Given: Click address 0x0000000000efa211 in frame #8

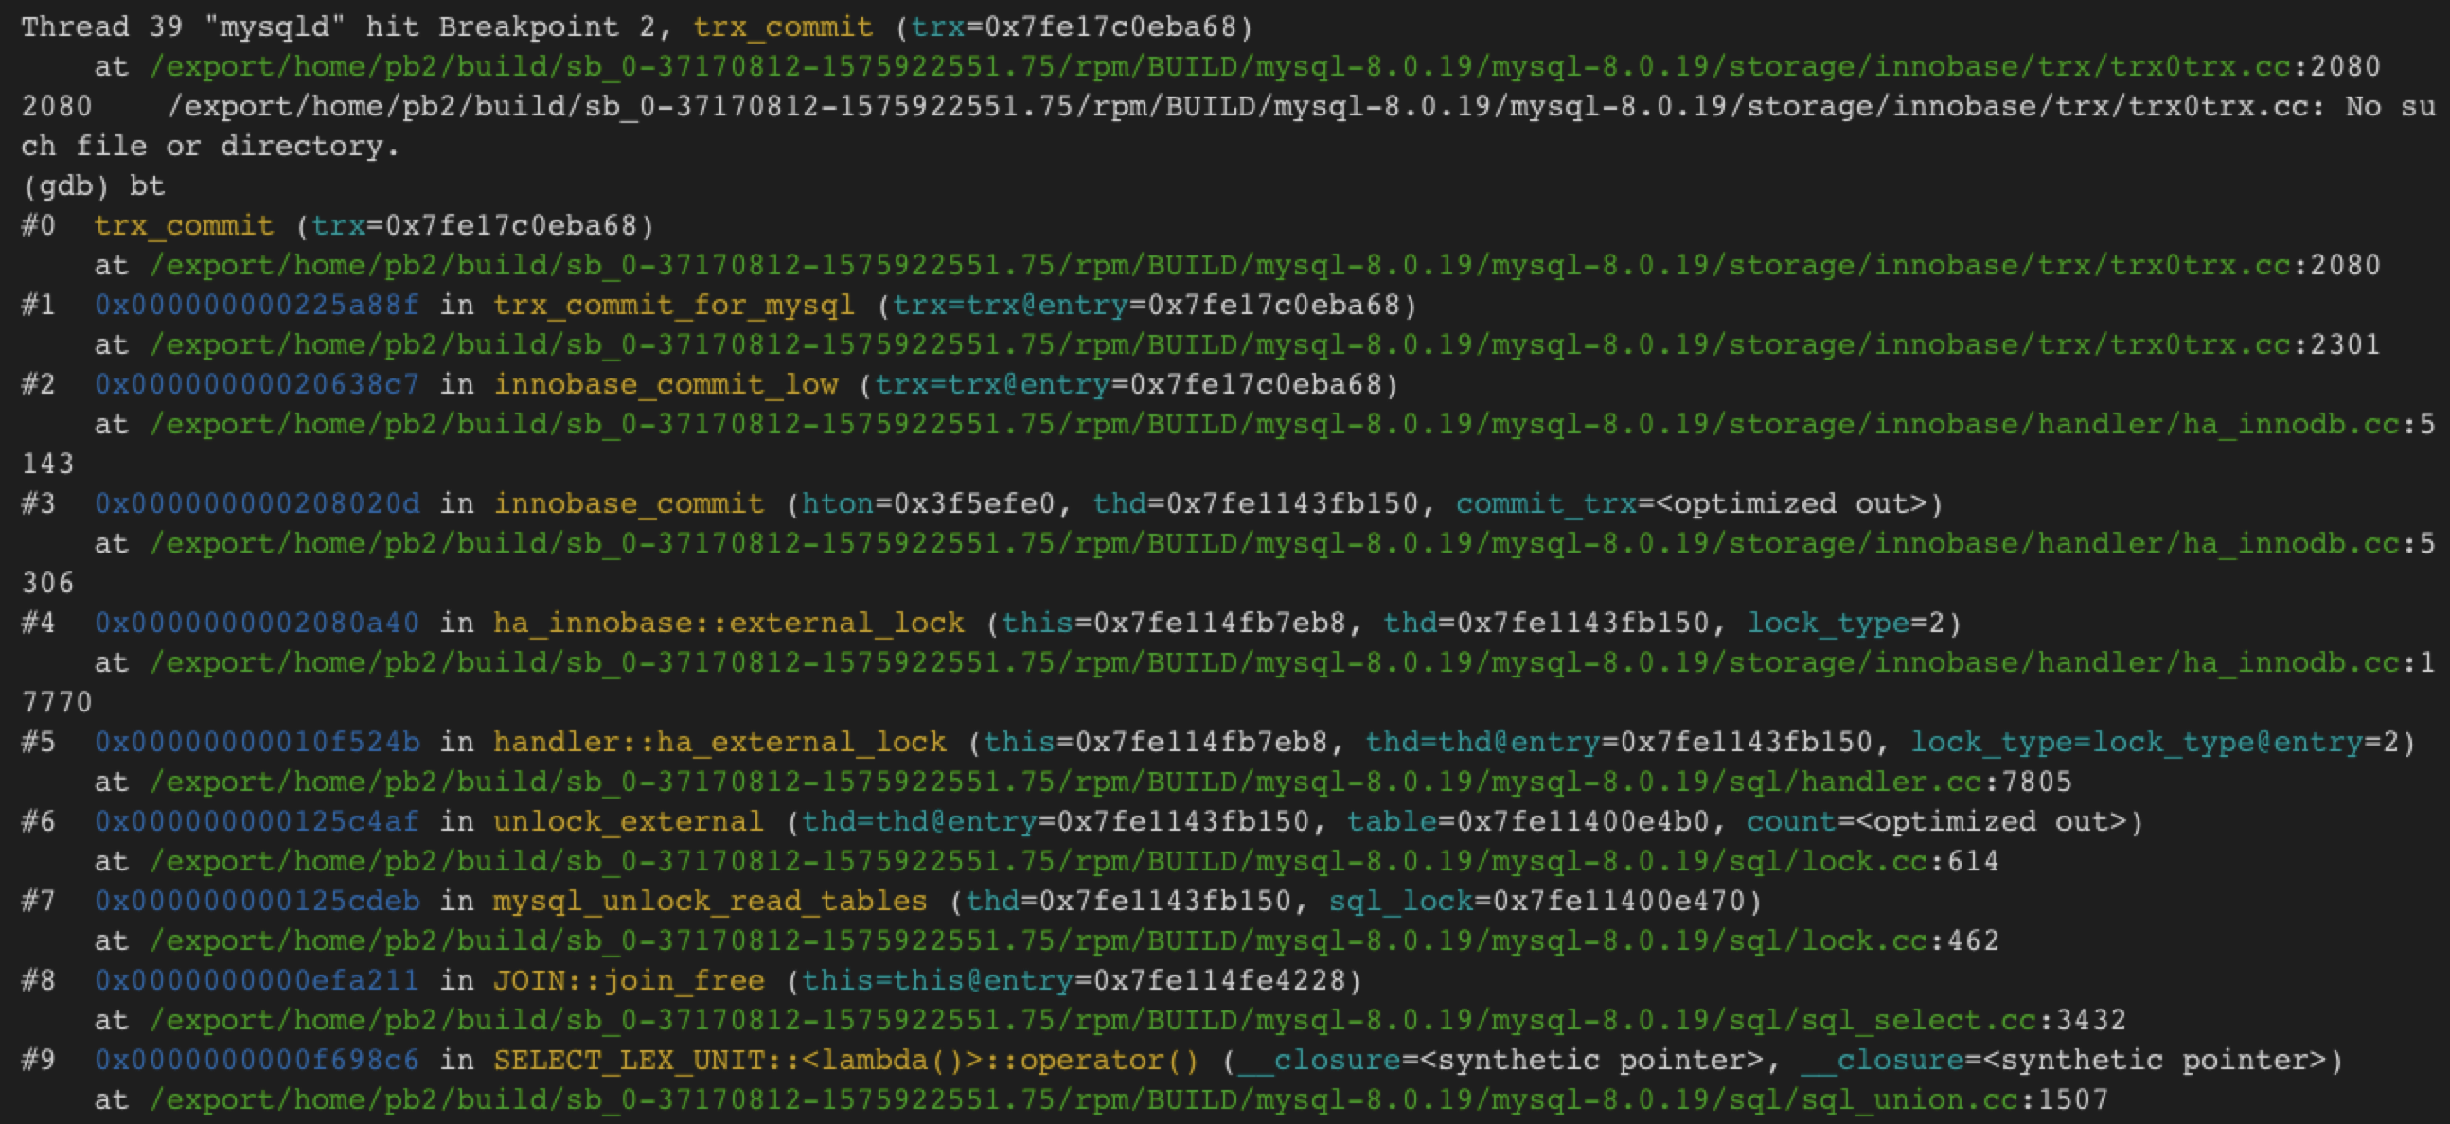Looking at the screenshot, I should point(257,980).
